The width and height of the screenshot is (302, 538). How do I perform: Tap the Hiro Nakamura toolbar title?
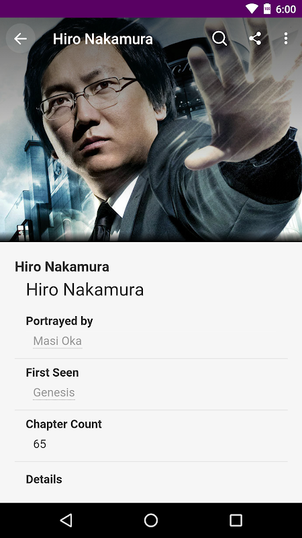click(x=103, y=39)
